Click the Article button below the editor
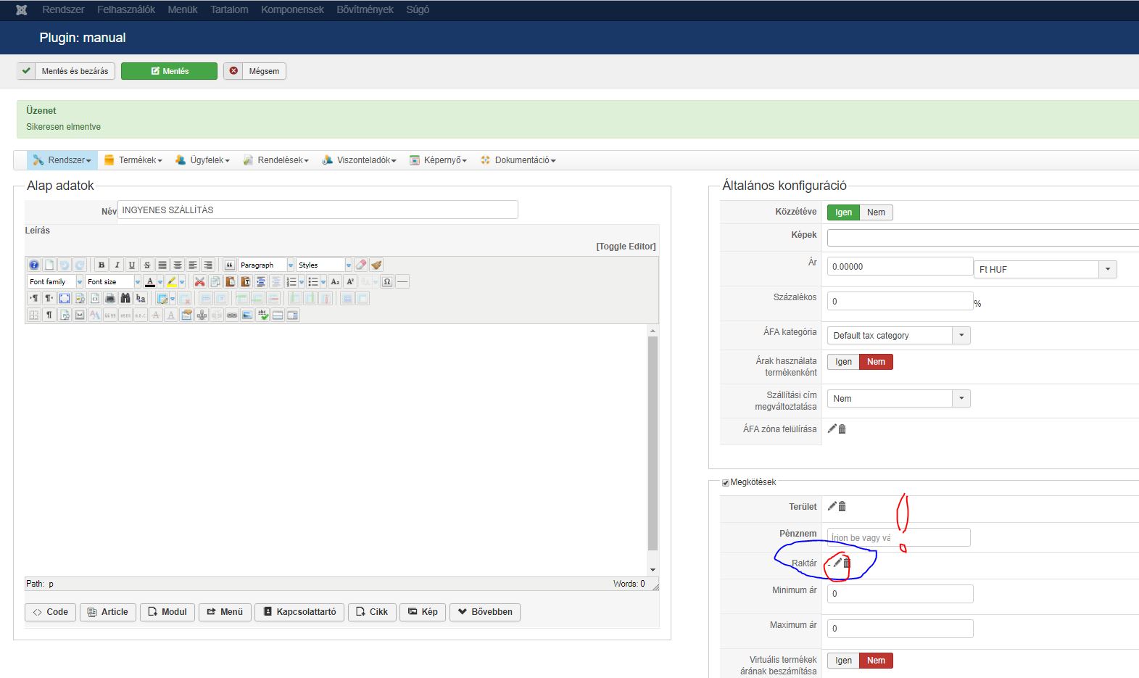 (x=107, y=612)
